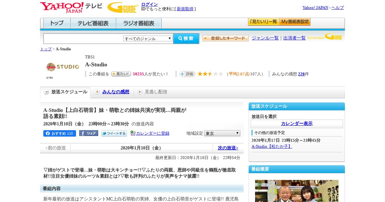Open the 出演者一覧 link
The image size is (385, 202).
(x=295, y=38)
